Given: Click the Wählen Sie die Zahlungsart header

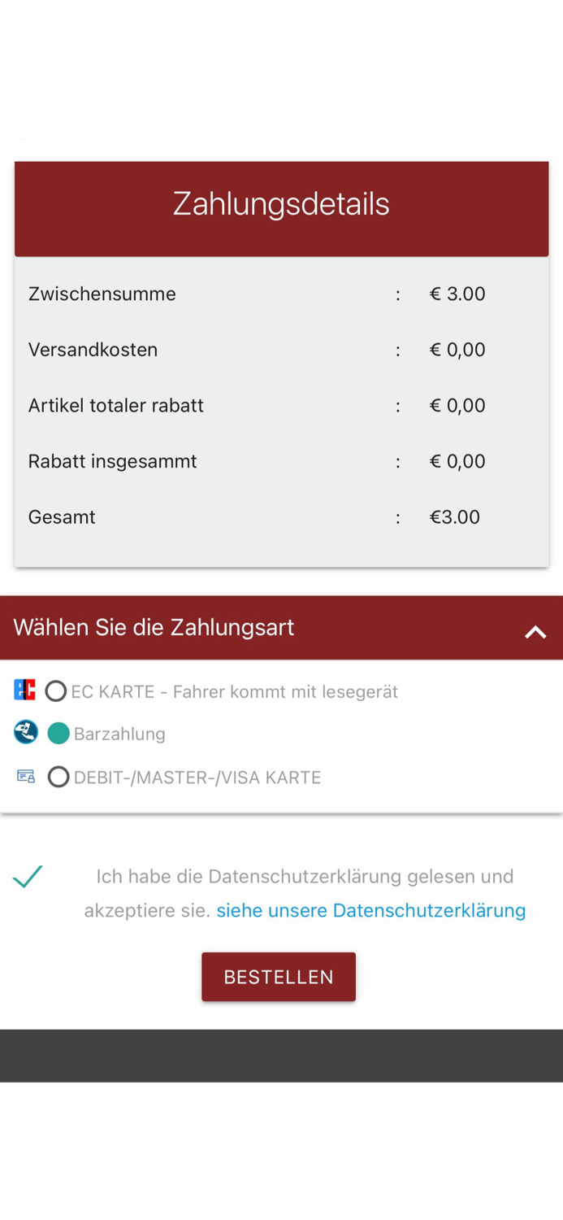Looking at the screenshot, I should (x=154, y=627).
